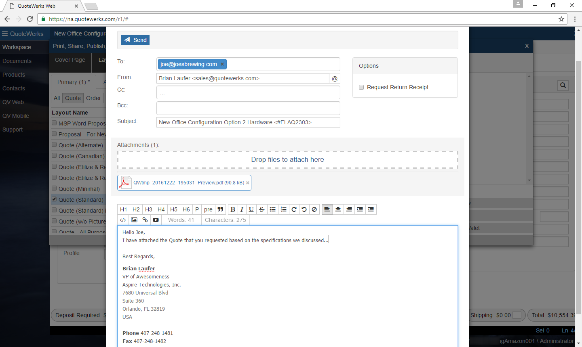Viewport: 582px width, 347px height.
Task: Toggle bold formatting
Action: (x=233, y=209)
